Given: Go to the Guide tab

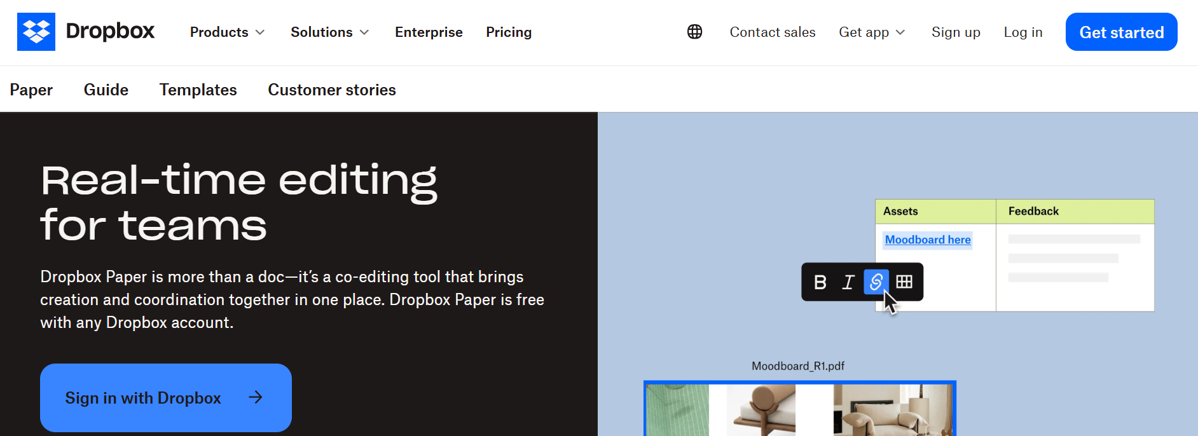Looking at the screenshot, I should 106,90.
